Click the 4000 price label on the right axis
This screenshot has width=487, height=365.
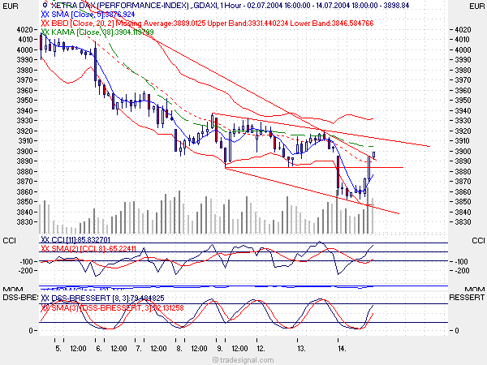463,49
